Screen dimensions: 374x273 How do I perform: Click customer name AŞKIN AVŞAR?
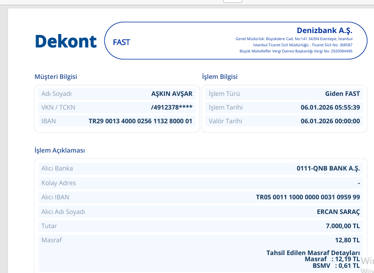pyautogui.click(x=172, y=94)
